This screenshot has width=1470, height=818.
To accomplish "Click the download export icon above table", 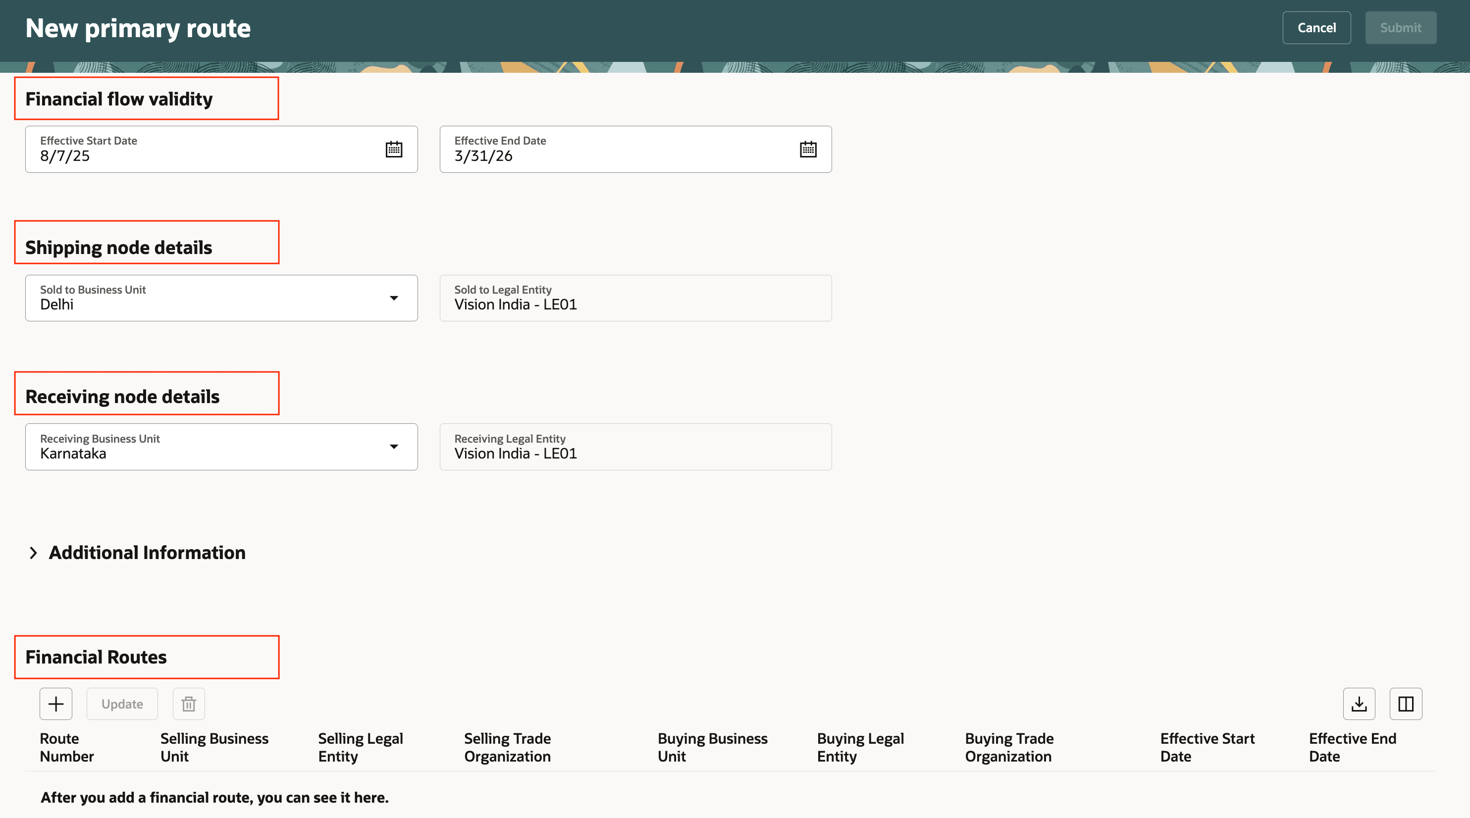I will tap(1359, 704).
